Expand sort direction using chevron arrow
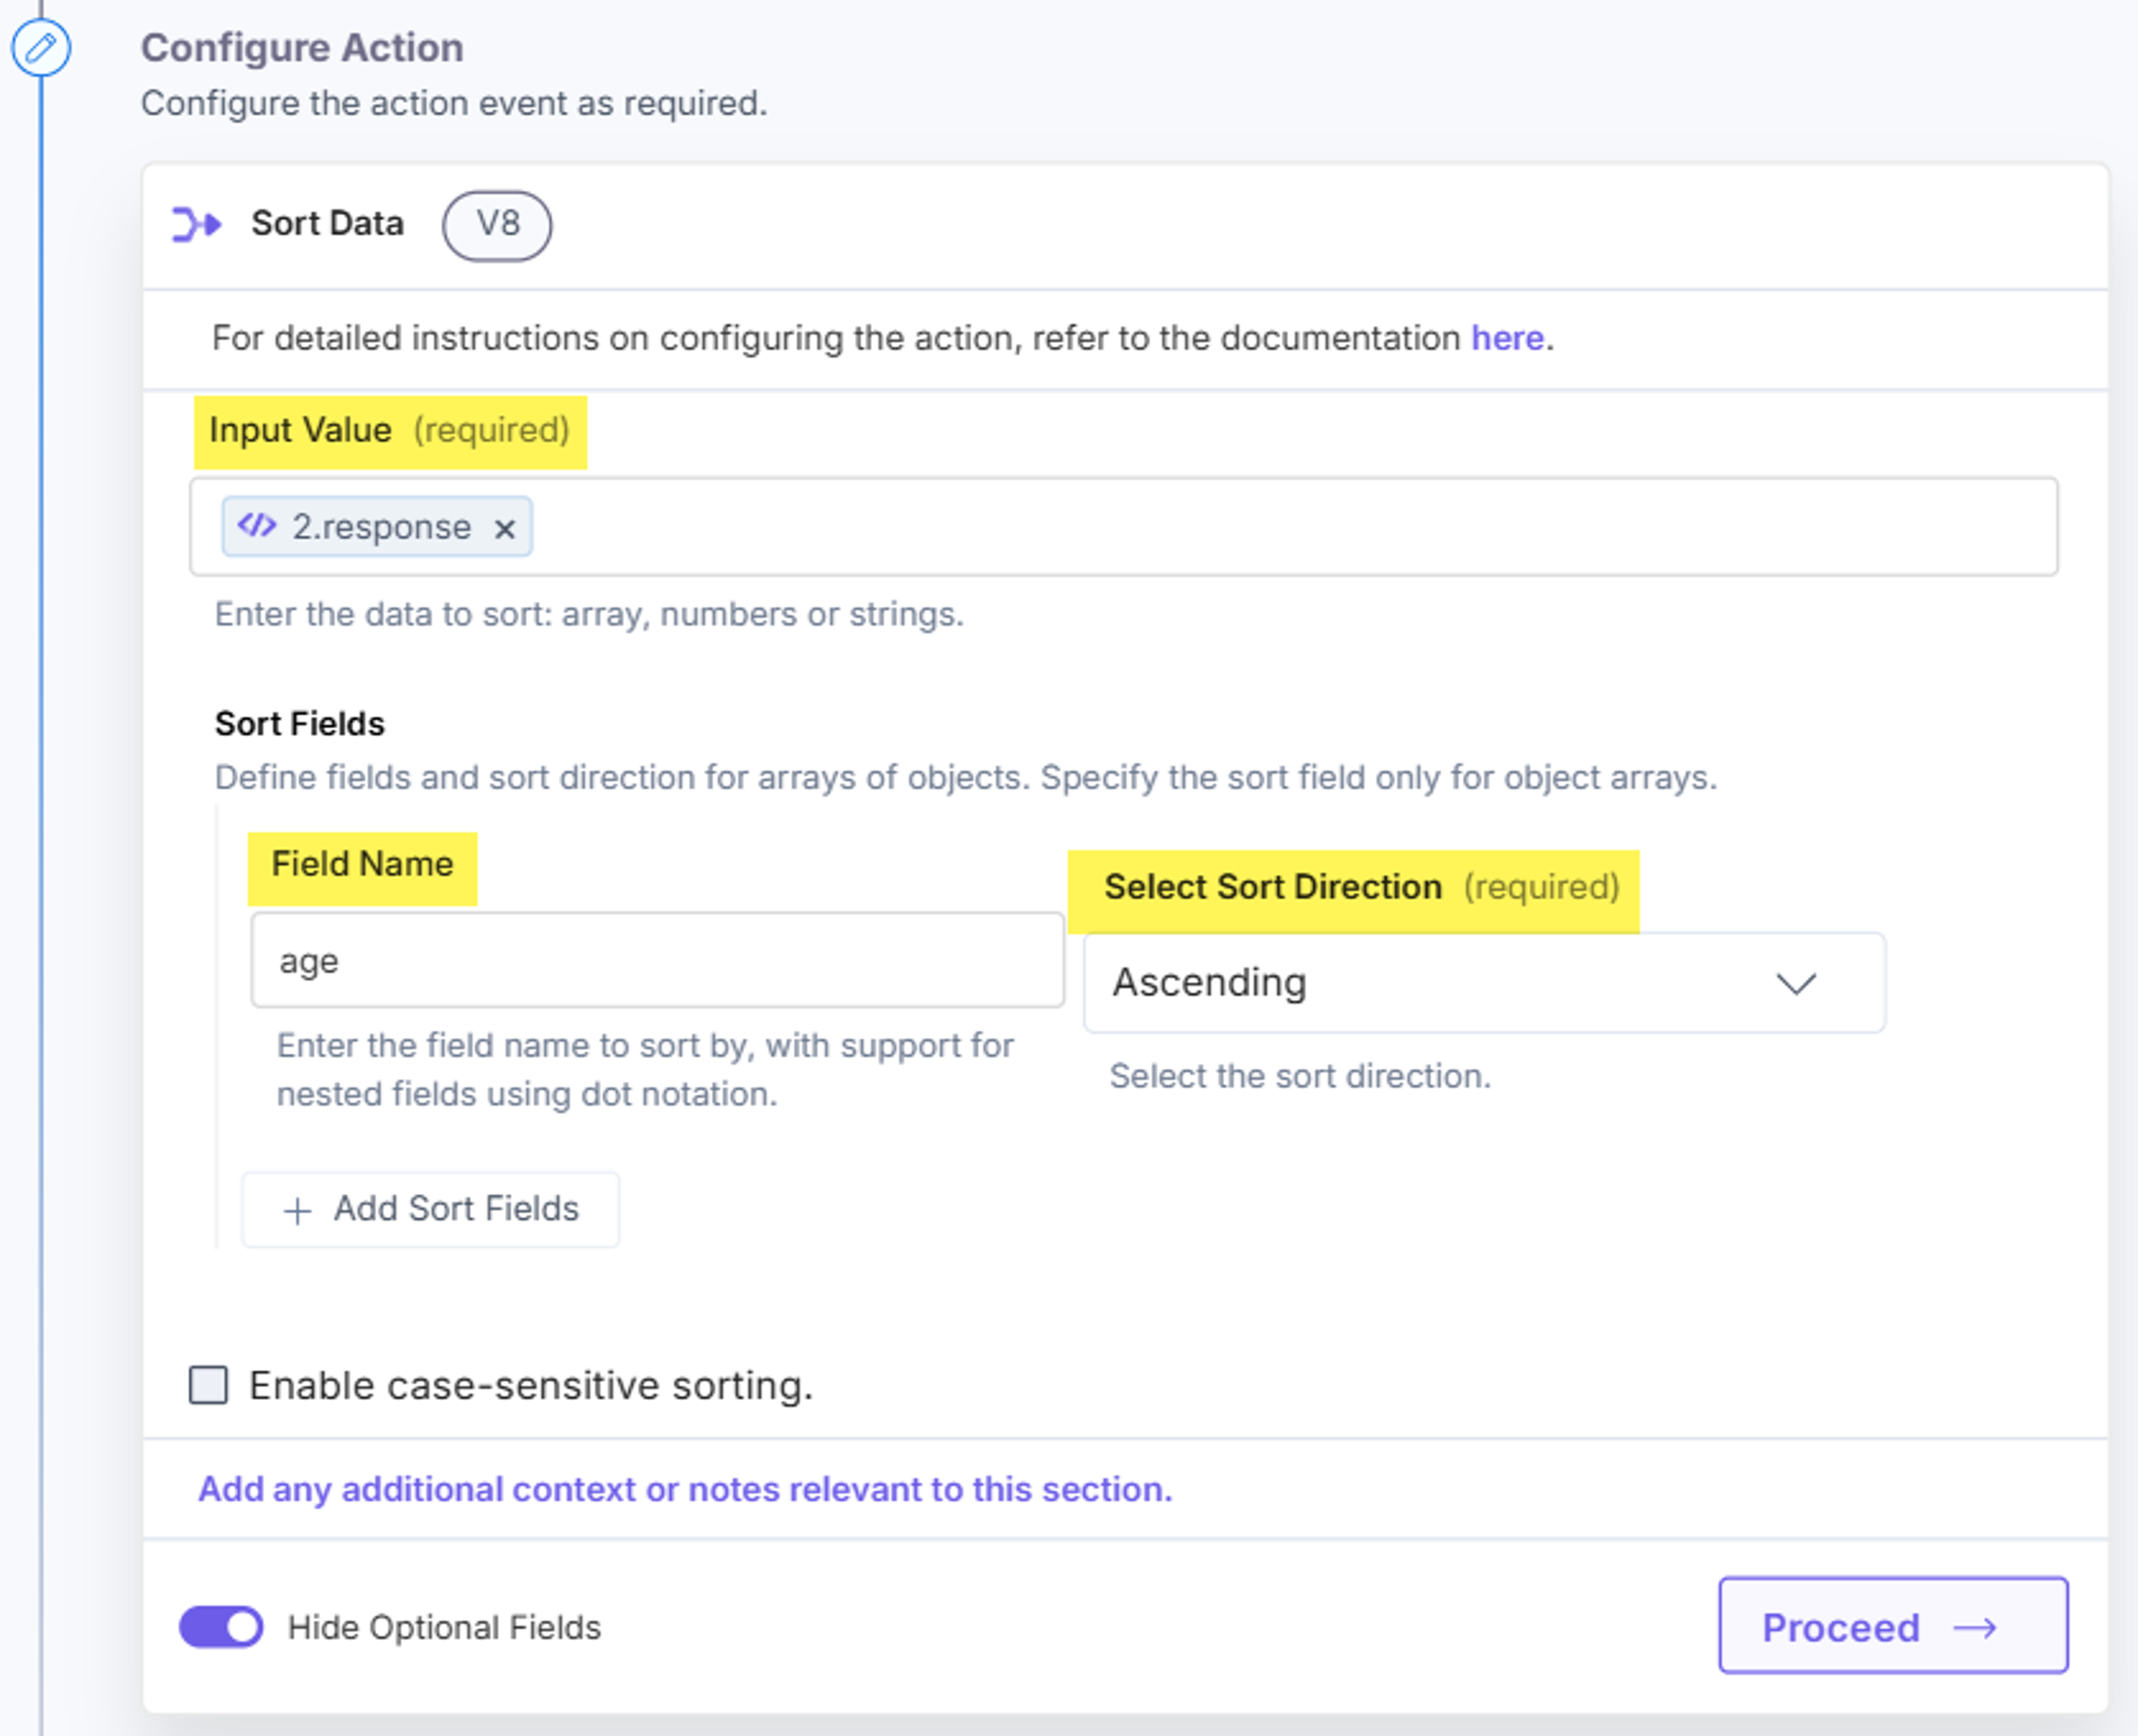This screenshot has width=2138, height=1736. [1796, 984]
